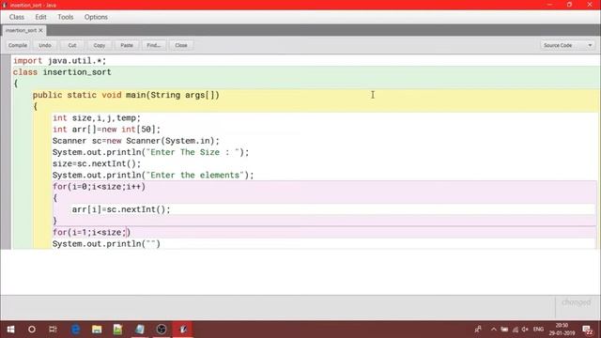Open the Tools menu
The height and width of the screenshot is (338, 601).
tap(65, 17)
